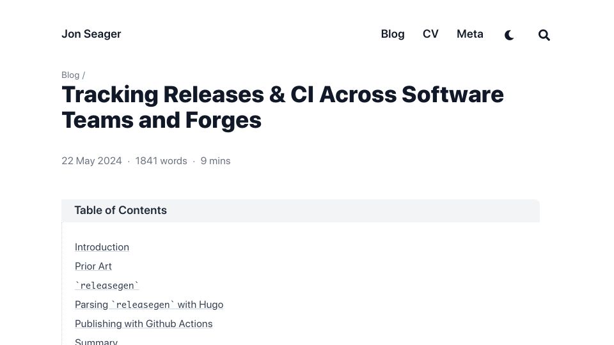Open the Blog navigation item
614x345 pixels.
(393, 34)
